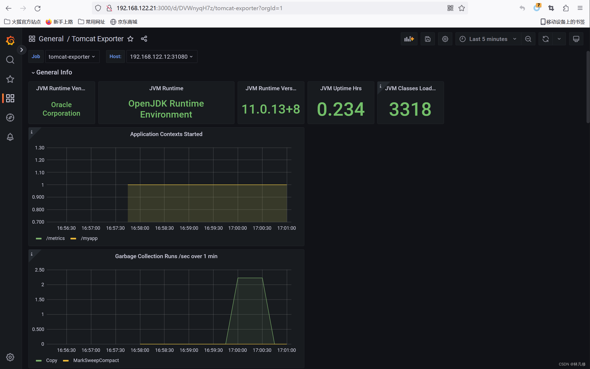This screenshot has height=369, width=590.
Task: Change the MarkSweepCompact series color swatch
Action: pos(66,361)
